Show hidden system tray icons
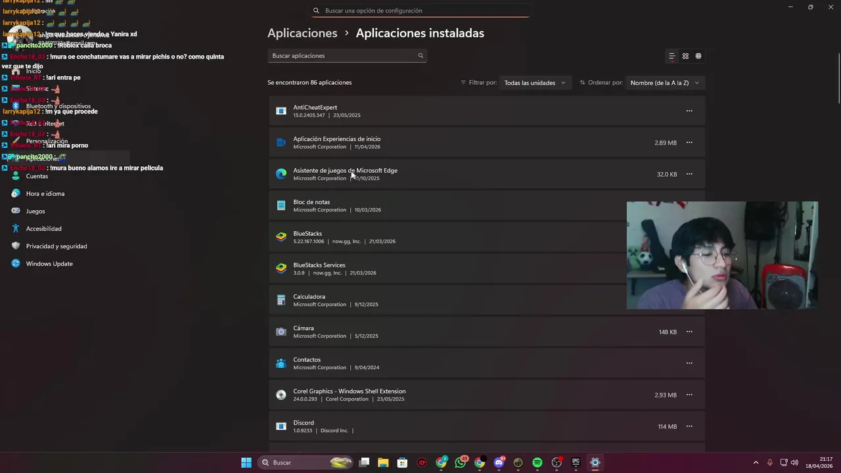Viewport: 841px width, 473px height. tap(756, 462)
